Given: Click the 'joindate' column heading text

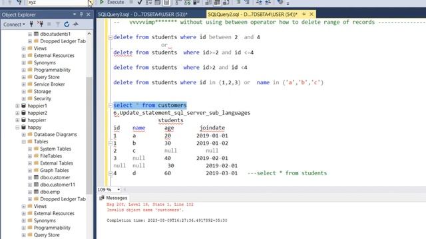Looking at the screenshot, I should [x=212, y=127].
